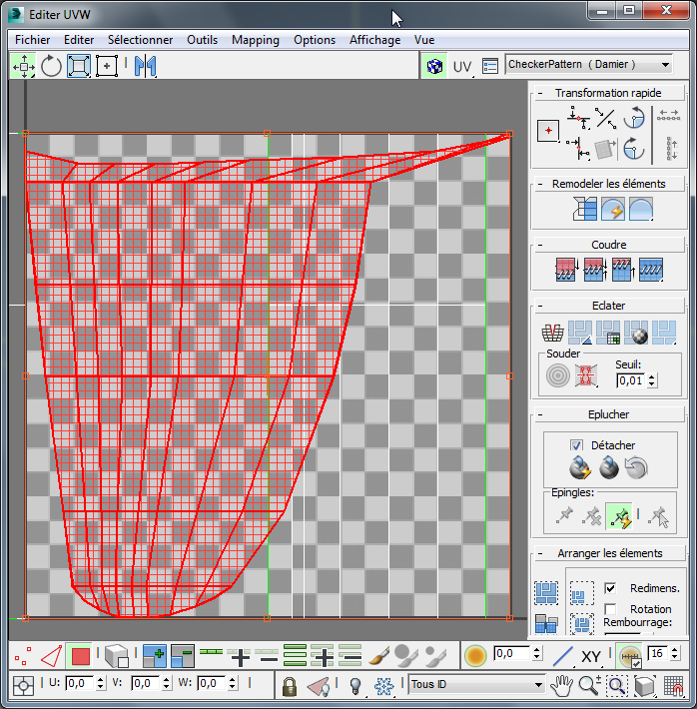
Task: Click the Set Pivot icon in Transformation rapide
Action: [x=548, y=131]
